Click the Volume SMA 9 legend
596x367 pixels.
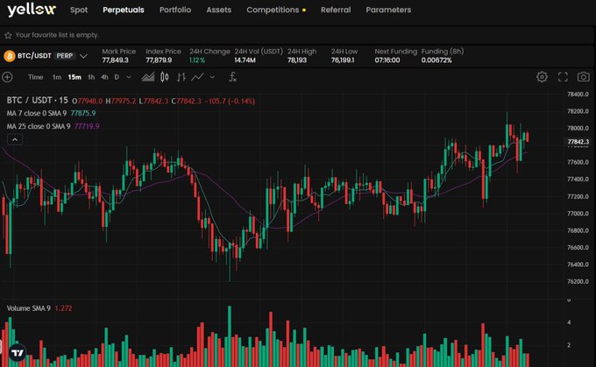[29, 308]
